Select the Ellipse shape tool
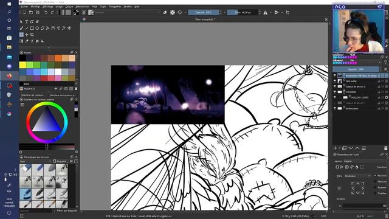The image size is (389, 219). pos(37,29)
